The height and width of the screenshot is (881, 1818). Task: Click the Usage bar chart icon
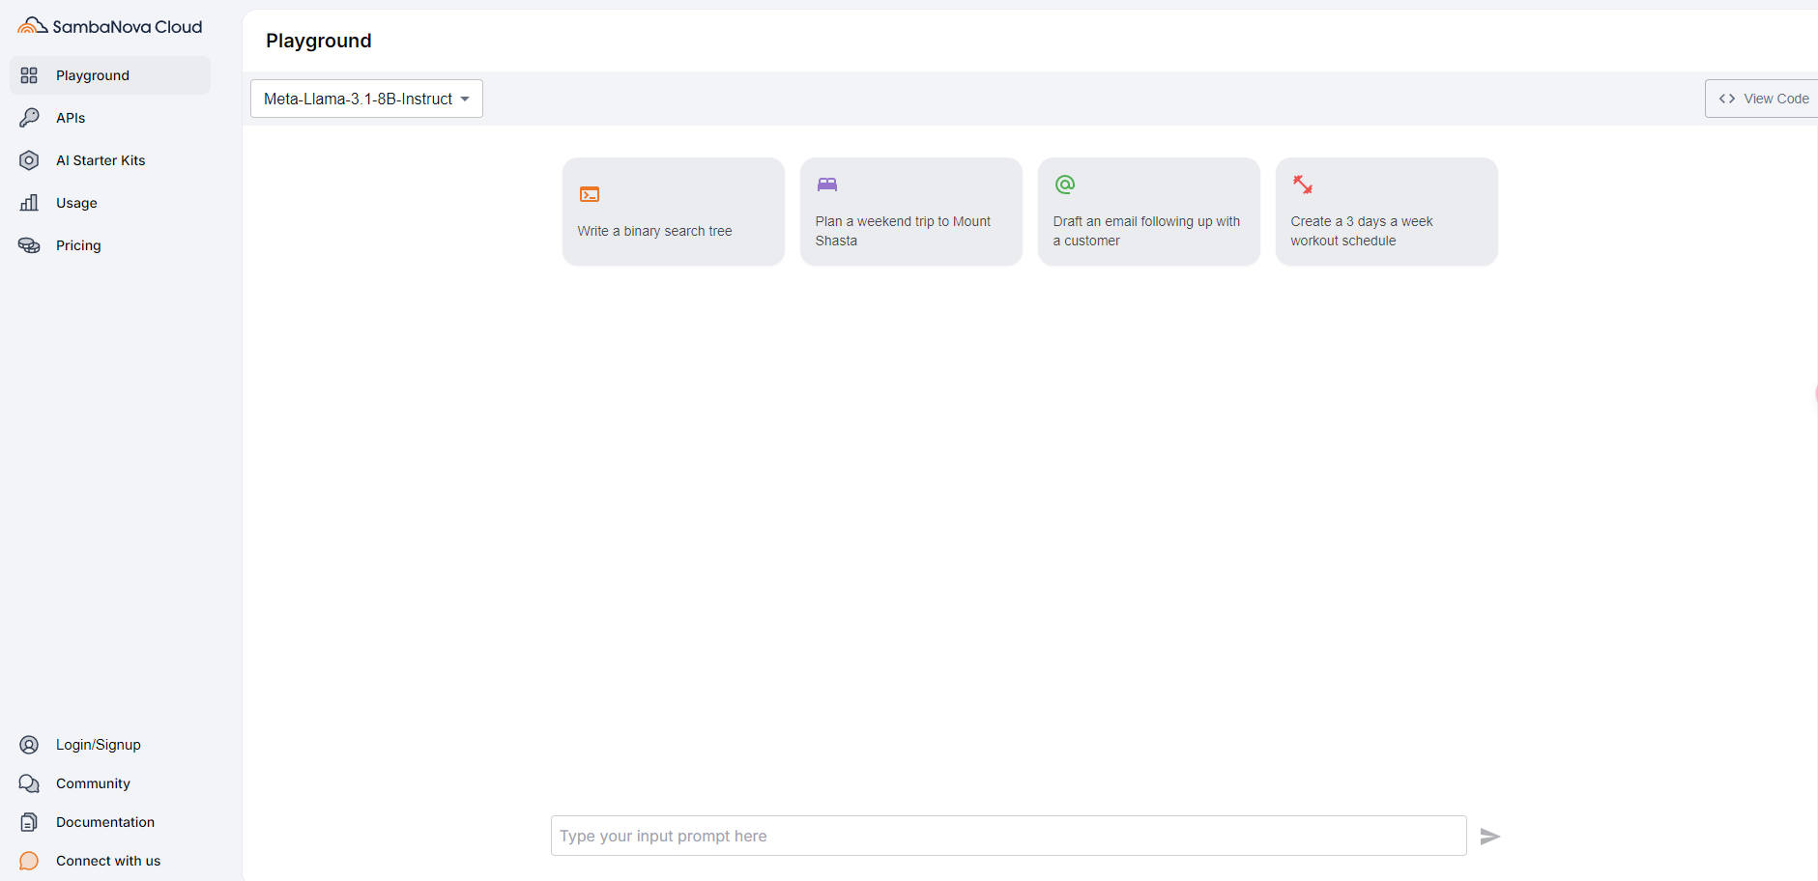29,203
